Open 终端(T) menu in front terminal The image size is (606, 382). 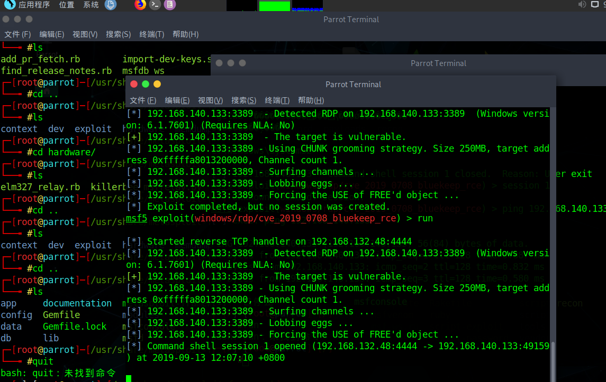point(277,100)
